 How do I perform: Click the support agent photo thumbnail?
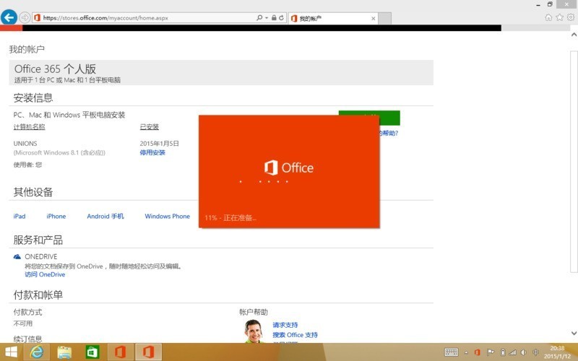(254, 331)
